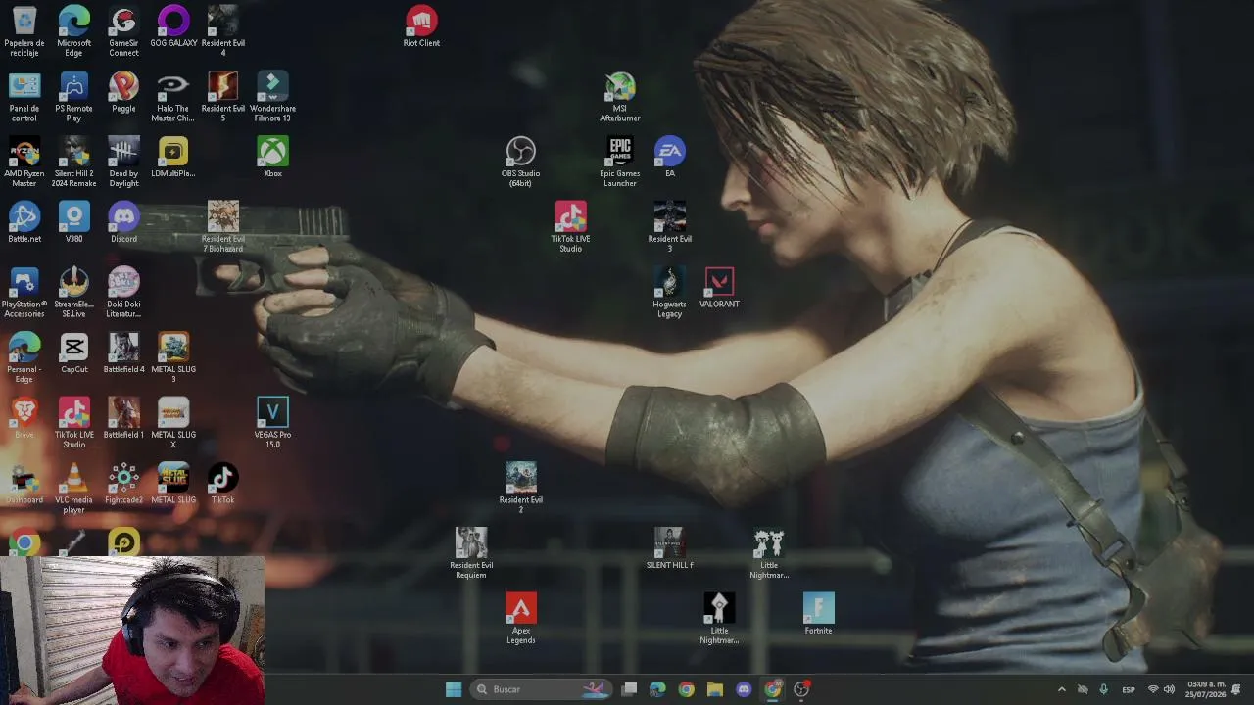Select the PlayStation Accessories shortcut

24,293
